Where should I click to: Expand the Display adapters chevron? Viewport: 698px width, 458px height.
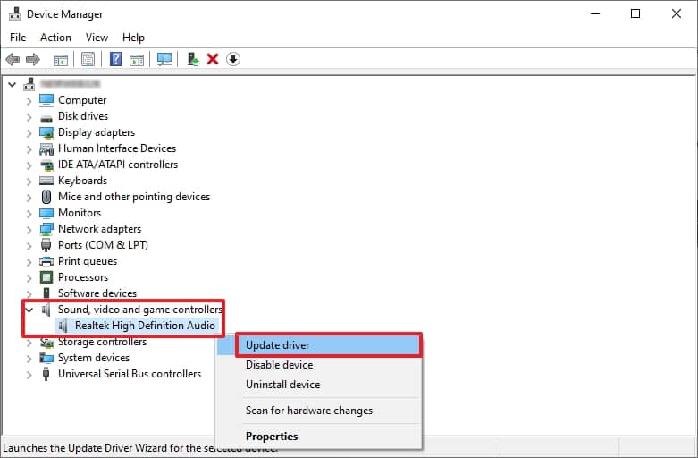[29, 133]
